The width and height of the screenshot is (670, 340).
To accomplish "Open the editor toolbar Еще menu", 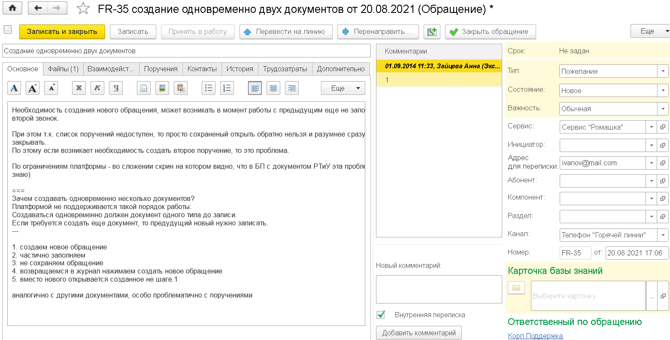I will click(343, 88).
